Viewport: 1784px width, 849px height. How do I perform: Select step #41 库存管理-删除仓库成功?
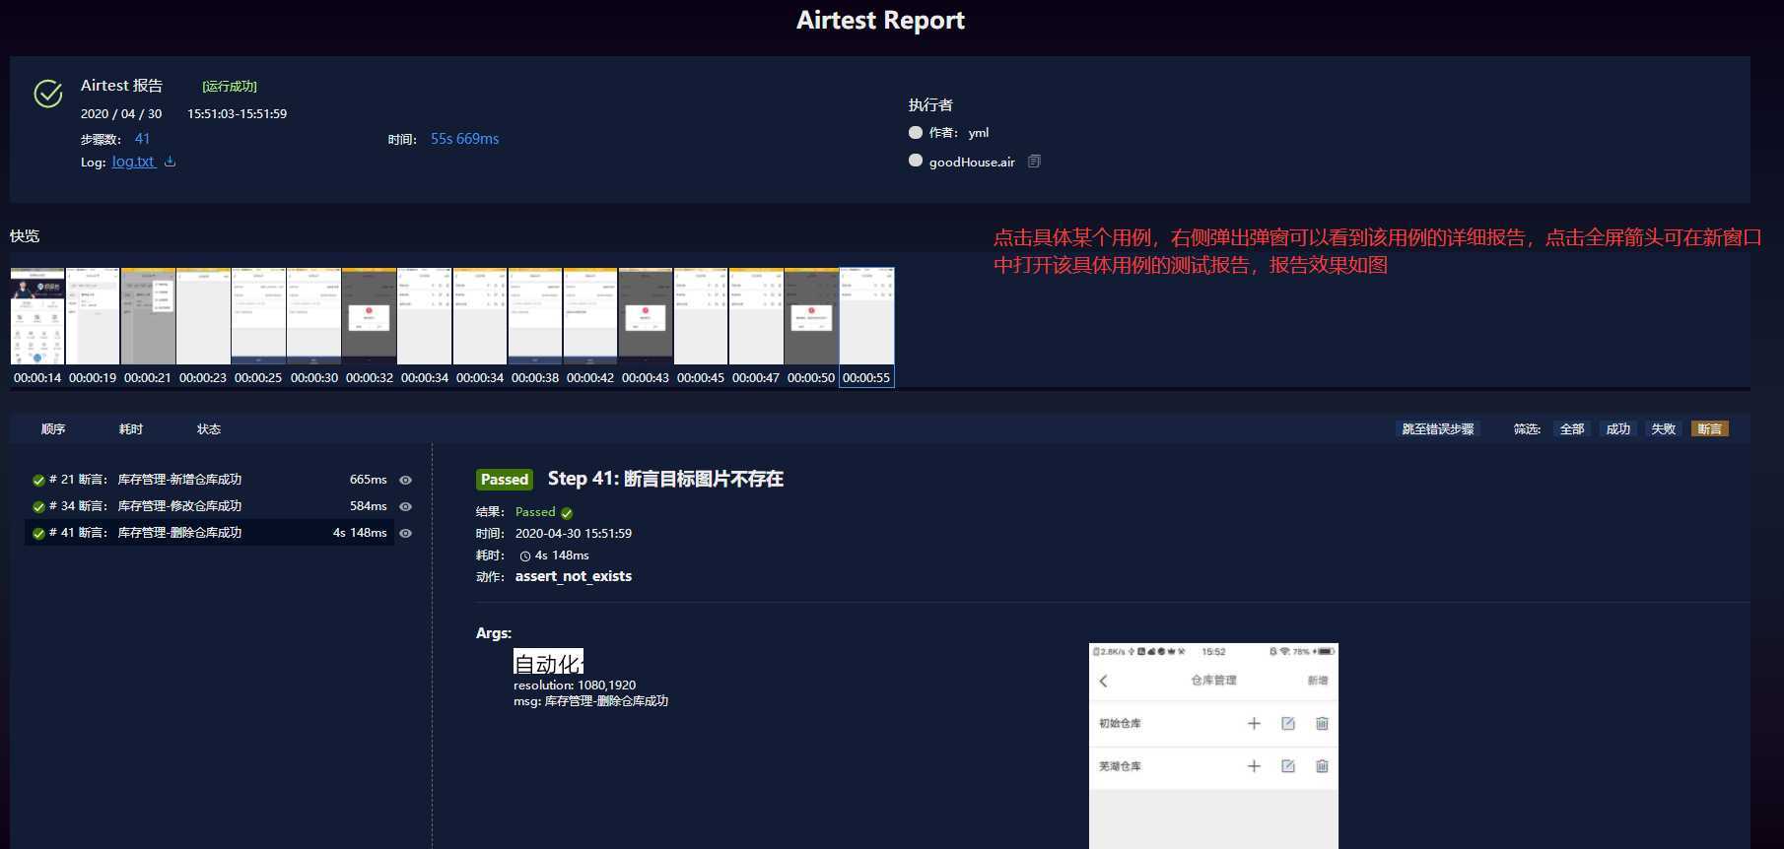(209, 533)
